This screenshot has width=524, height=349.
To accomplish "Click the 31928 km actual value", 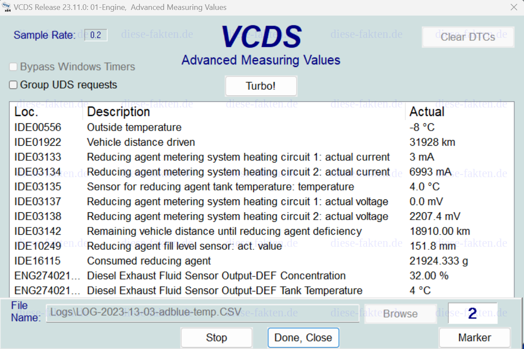I will click(x=432, y=142).
